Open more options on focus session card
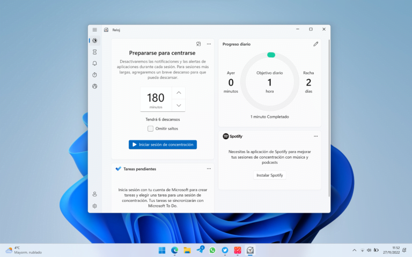This screenshot has width=412, height=257. point(209,44)
